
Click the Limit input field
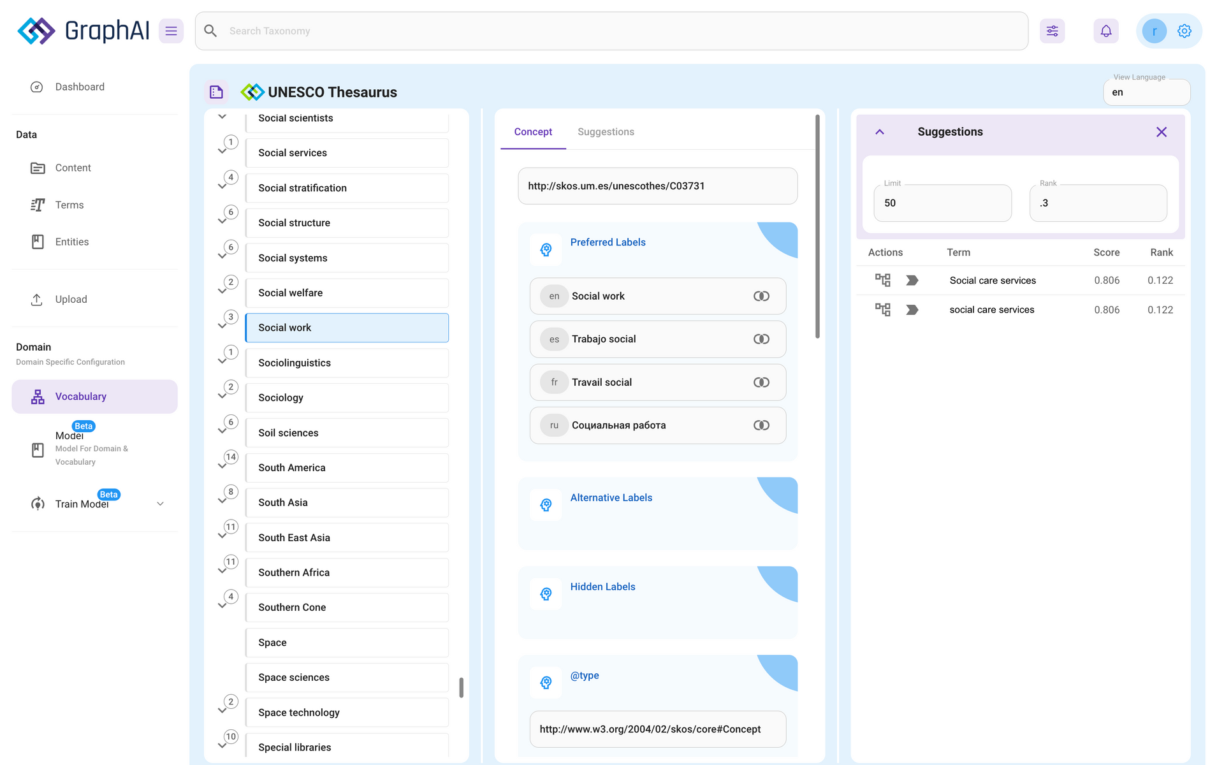pyautogui.click(x=942, y=203)
